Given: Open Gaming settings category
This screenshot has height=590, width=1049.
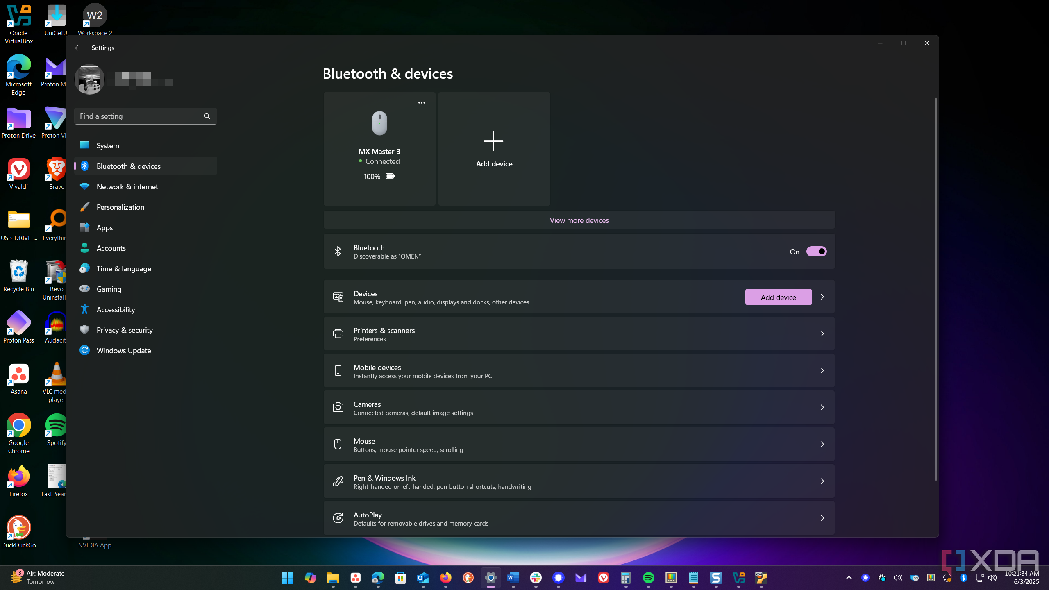Looking at the screenshot, I should [x=145, y=289].
